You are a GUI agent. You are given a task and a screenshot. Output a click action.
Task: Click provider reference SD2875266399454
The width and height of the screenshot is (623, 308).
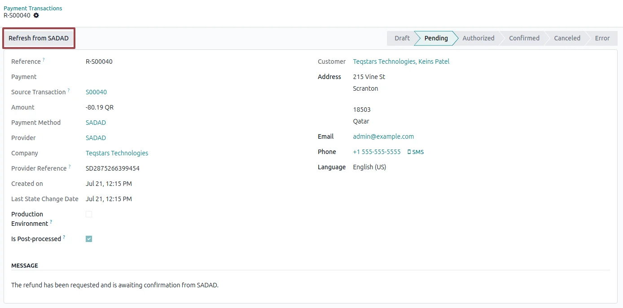click(x=113, y=168)
